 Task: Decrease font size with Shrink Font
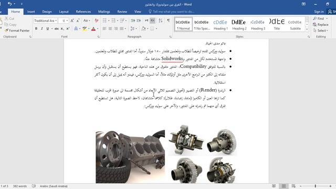click(x=78, y=20)
